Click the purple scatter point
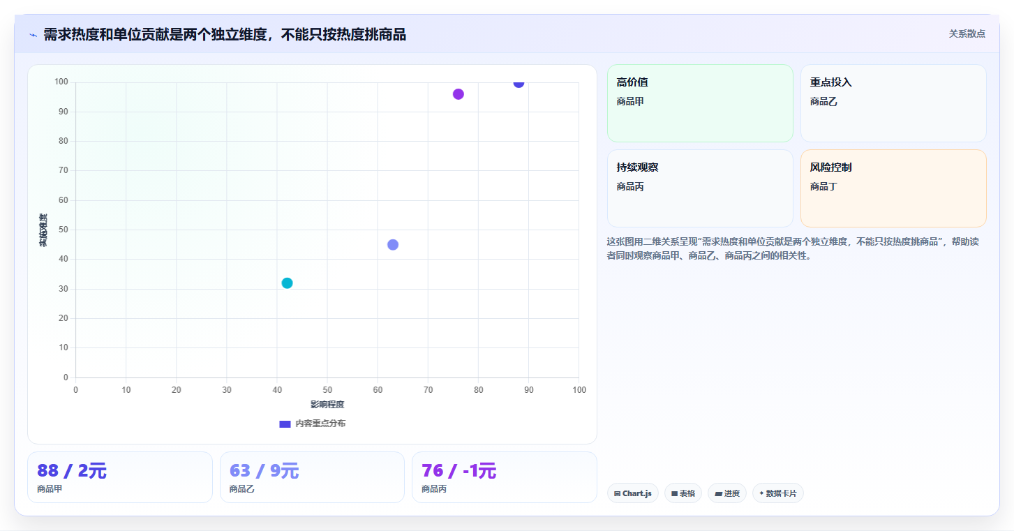The height and width of the screenshot is (531, 1014). (458, 94)
